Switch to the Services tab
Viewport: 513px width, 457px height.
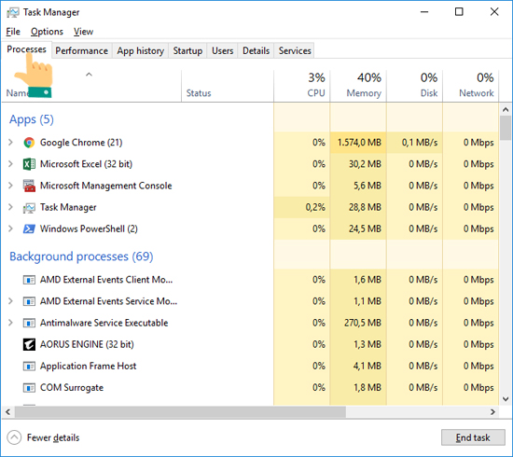click(295, 50)
